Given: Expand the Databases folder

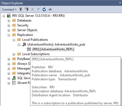Looking at the screenshot, I should (9, 21).
